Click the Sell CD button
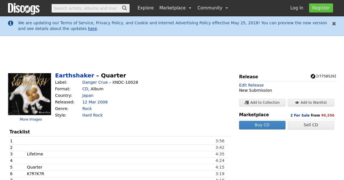Screen dimensions: 344x180 (x=311, y=125)
